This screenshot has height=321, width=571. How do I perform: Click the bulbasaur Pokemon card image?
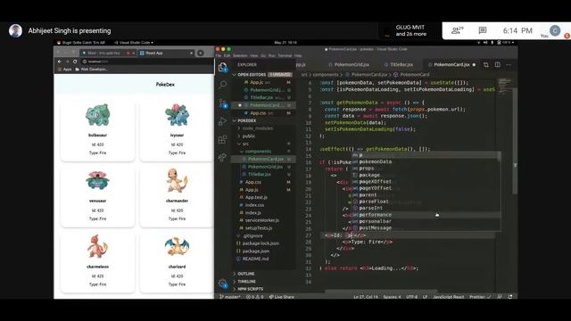[x=97, y=115]
